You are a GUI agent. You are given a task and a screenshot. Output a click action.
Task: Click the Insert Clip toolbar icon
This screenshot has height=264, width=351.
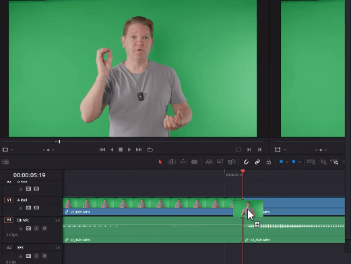point(209,162)
